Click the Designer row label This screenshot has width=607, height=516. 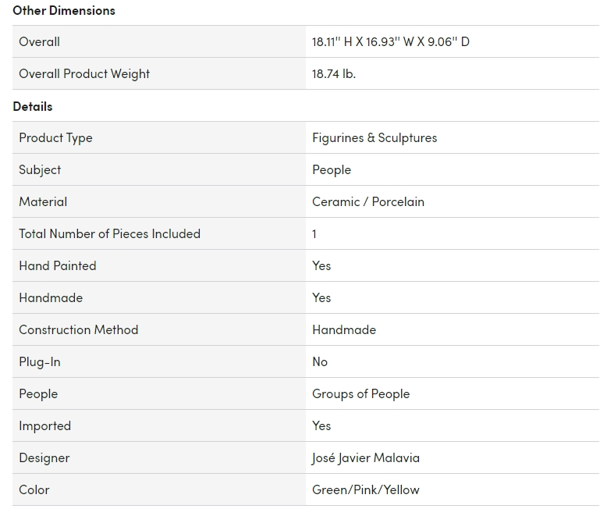(x=44, y=457)
